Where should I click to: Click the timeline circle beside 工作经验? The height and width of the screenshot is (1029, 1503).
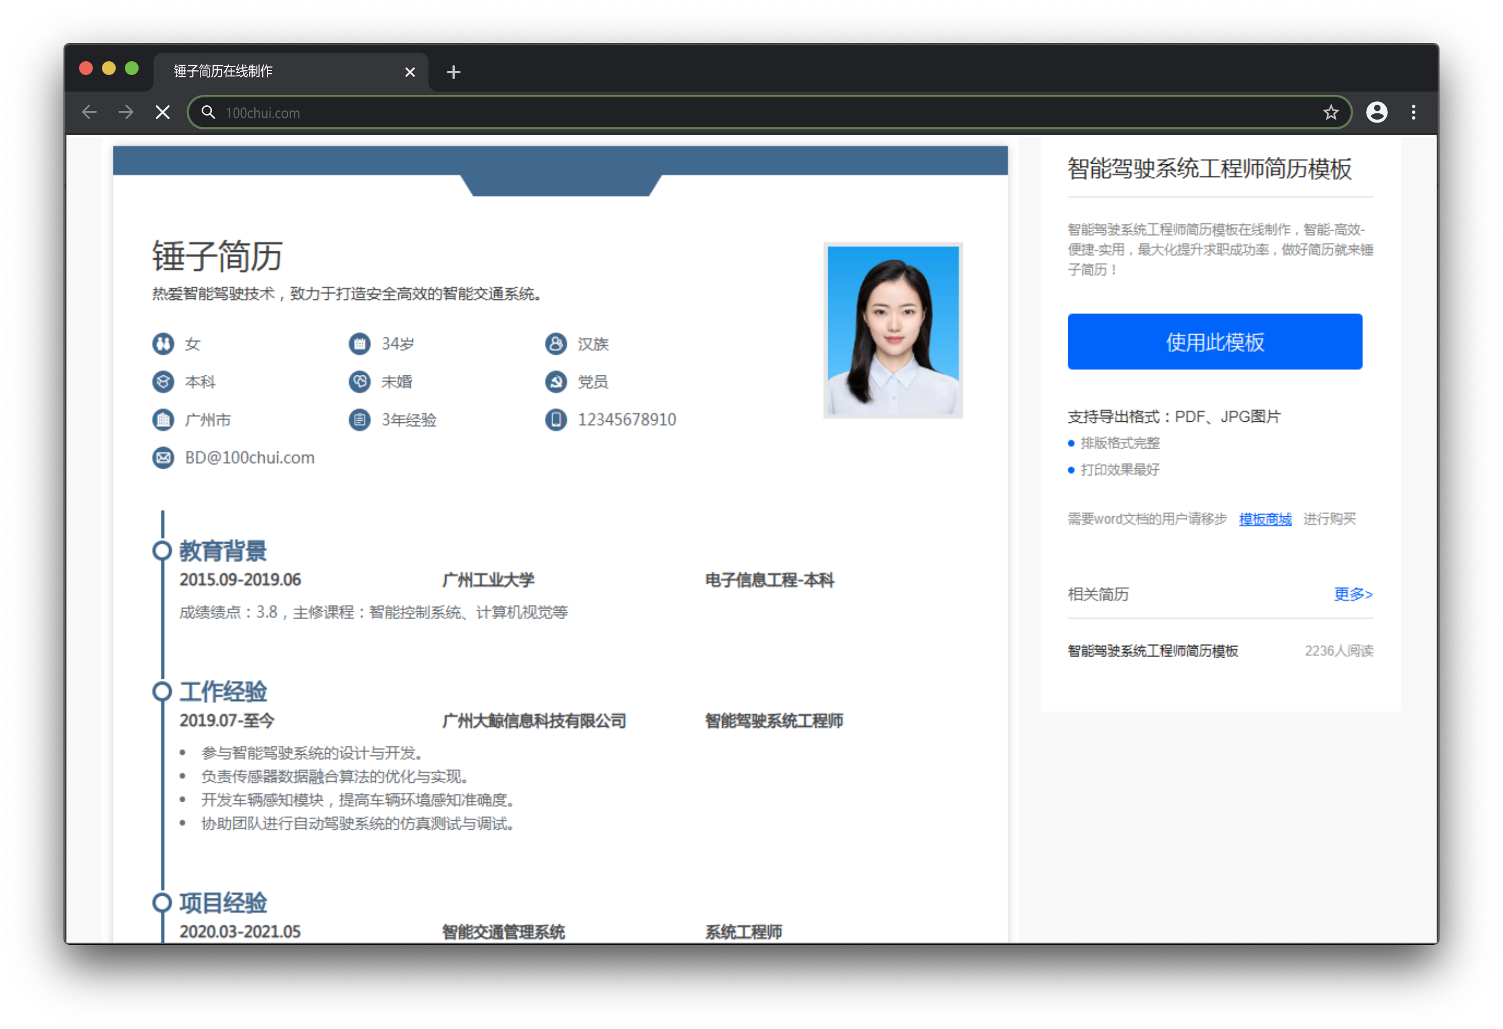(x=162, y=692)
